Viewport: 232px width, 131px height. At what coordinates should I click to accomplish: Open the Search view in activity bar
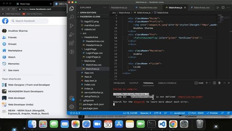tap(72, 17)
